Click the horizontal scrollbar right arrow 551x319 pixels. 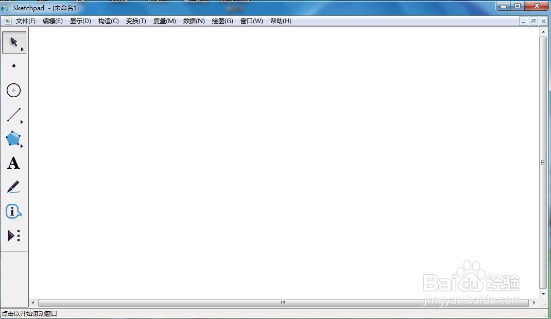point(534,303)
